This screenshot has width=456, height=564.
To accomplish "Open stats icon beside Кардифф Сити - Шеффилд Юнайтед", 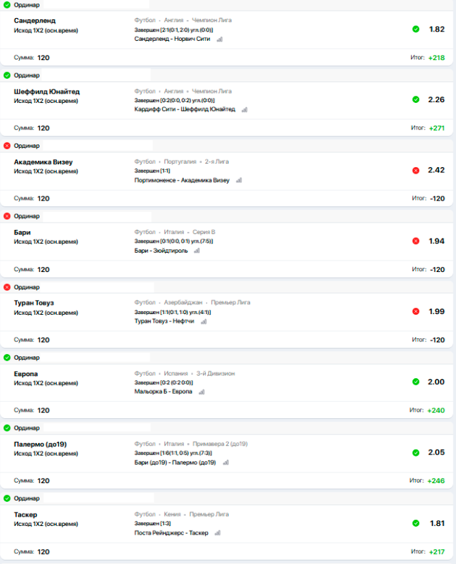I will (x=245, y=110).
